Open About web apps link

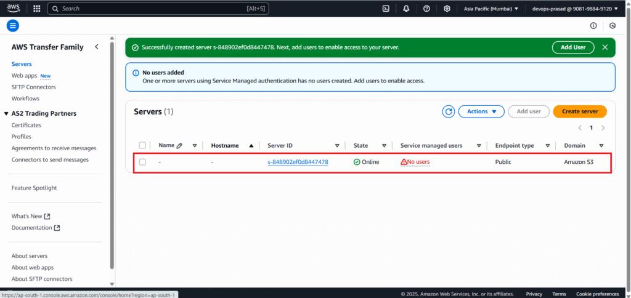coord(33,267)
